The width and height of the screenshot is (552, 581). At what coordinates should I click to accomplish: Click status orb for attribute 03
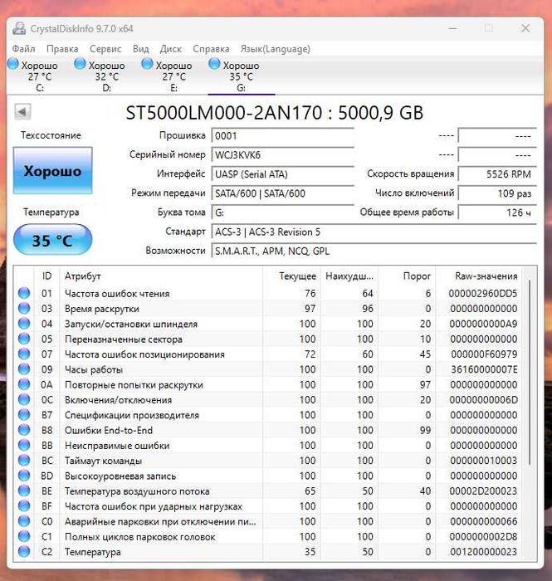pyautogui.click(x=24, y=308)
